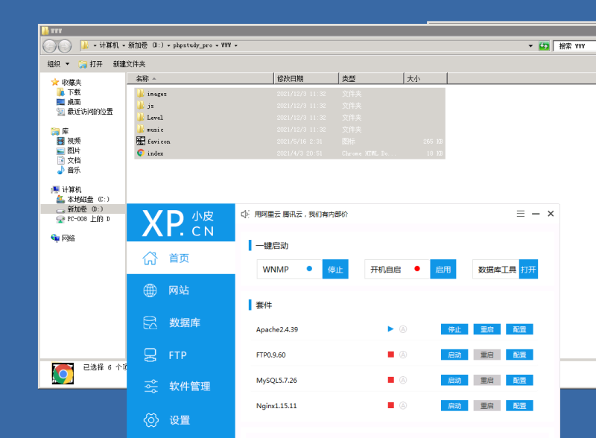Open 桌面 desktop in the navigation pane
The width and height of the screenshot is (596, 438).
click(x=69, y=102)
